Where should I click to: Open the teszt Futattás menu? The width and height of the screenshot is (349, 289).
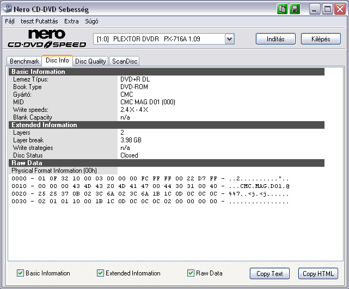(39, 21)
